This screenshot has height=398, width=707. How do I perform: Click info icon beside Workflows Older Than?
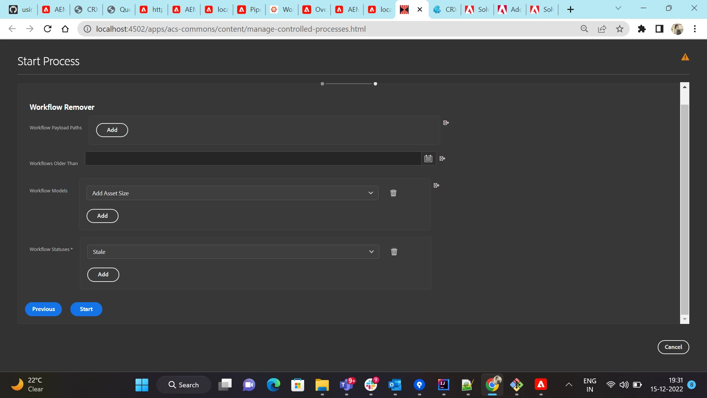point(442,158)
